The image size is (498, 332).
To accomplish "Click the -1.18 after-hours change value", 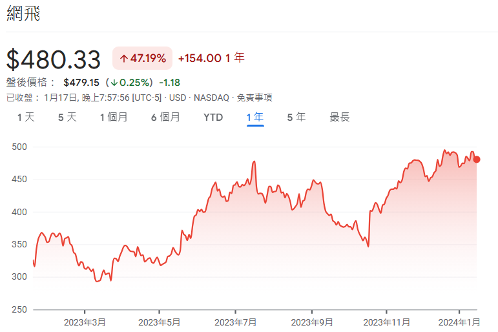I will point(170,83).
